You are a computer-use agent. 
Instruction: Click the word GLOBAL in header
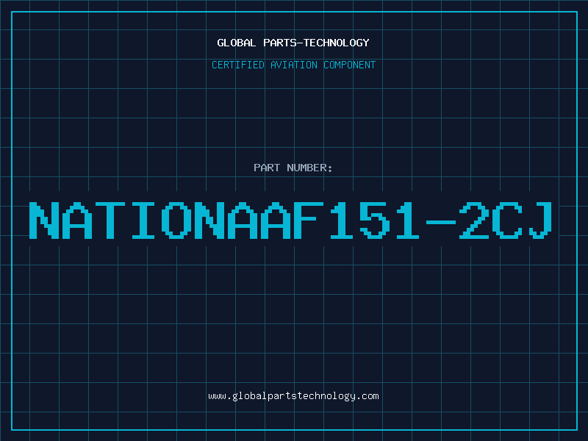coord(236,43)
